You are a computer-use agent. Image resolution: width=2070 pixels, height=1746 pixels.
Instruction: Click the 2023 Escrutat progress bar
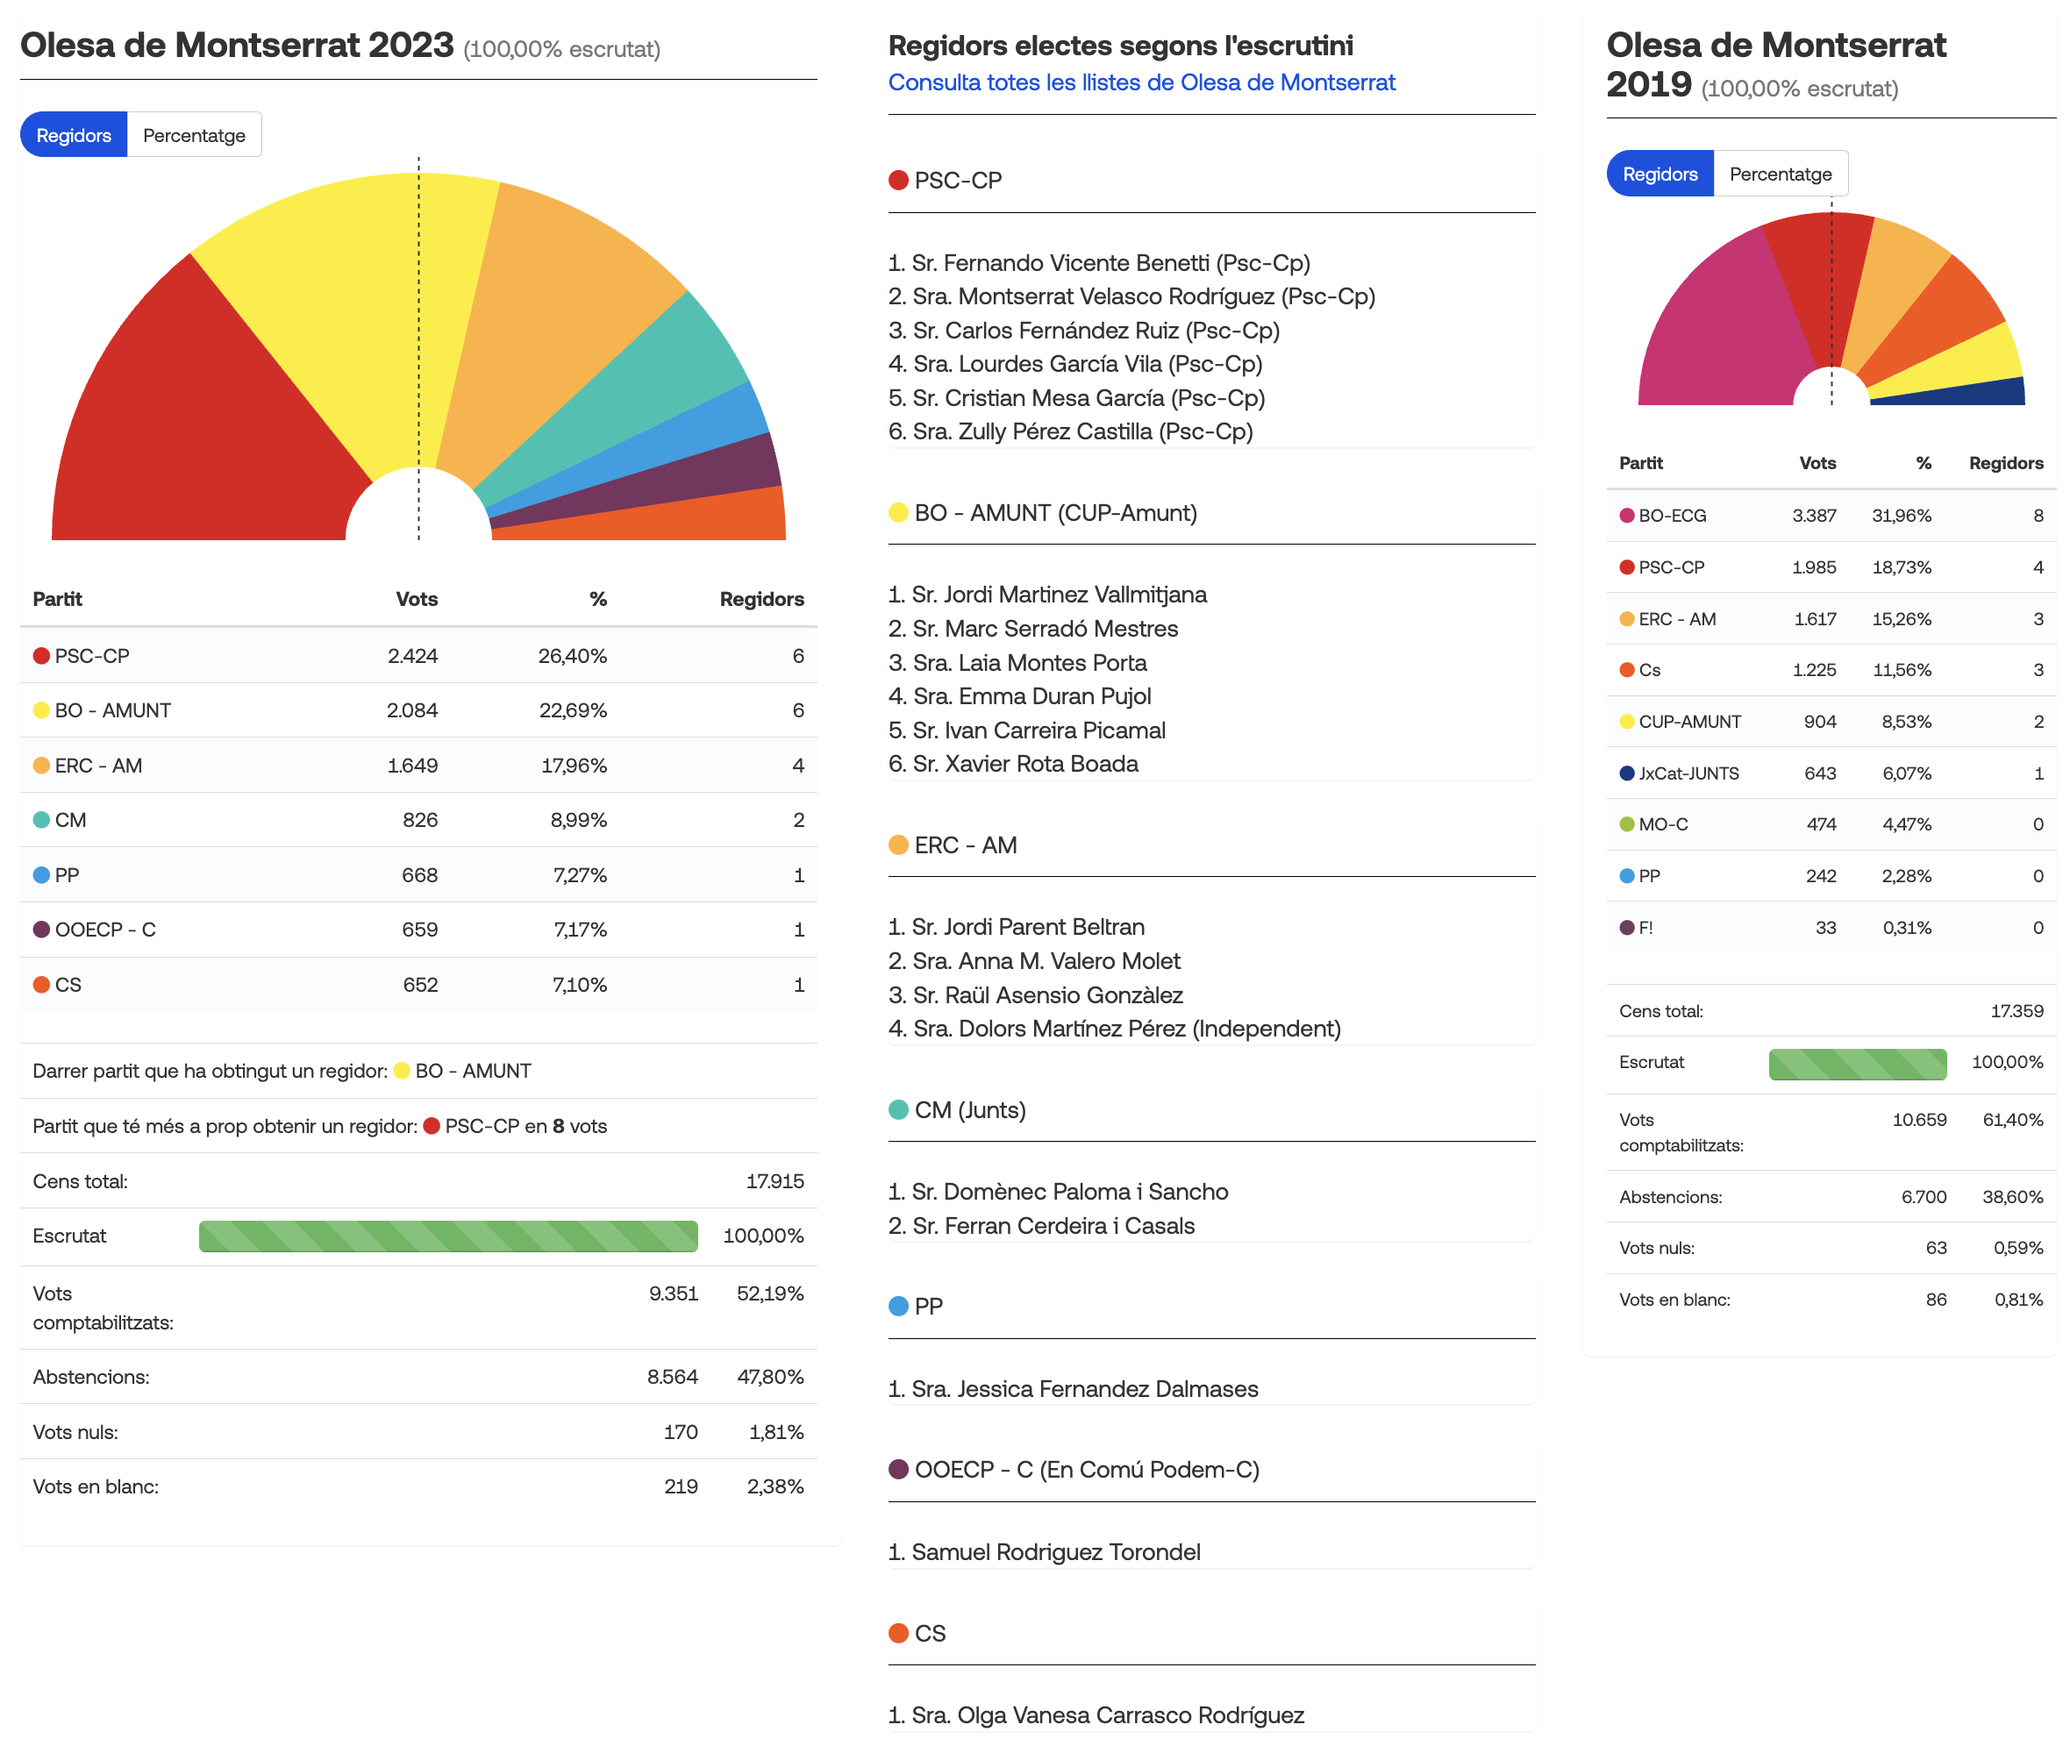click(x=447, y=1236)
